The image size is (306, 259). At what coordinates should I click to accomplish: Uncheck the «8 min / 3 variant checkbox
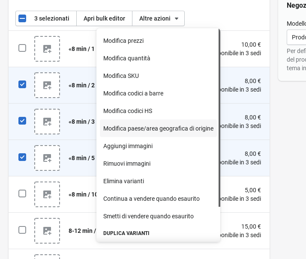point(22,121)
